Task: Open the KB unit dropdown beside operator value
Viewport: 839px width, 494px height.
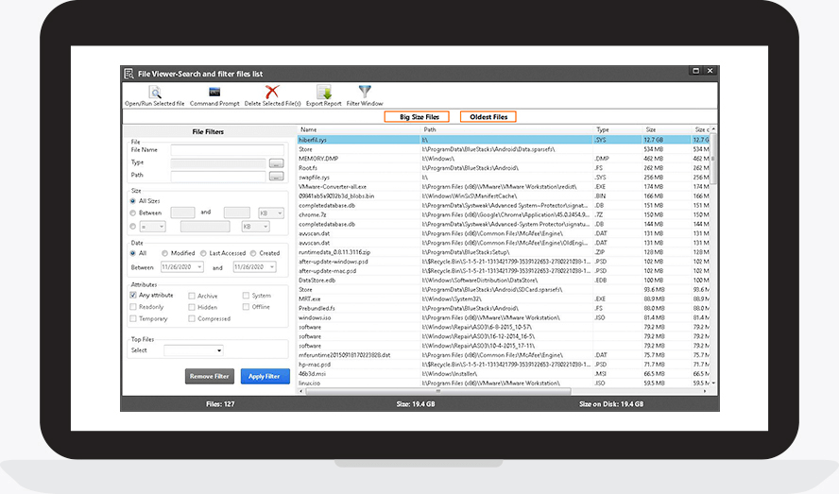Action: pyautogui.click(x=255, y=227)
